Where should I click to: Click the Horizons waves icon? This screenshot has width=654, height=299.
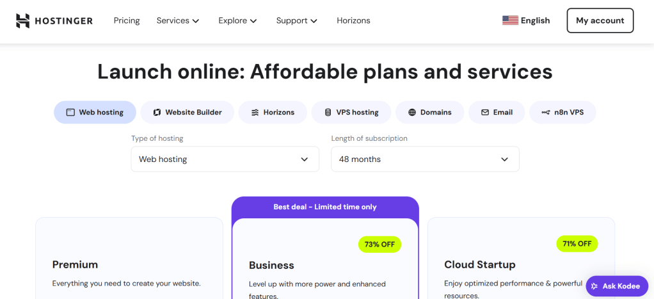click(x=255, y=112)
